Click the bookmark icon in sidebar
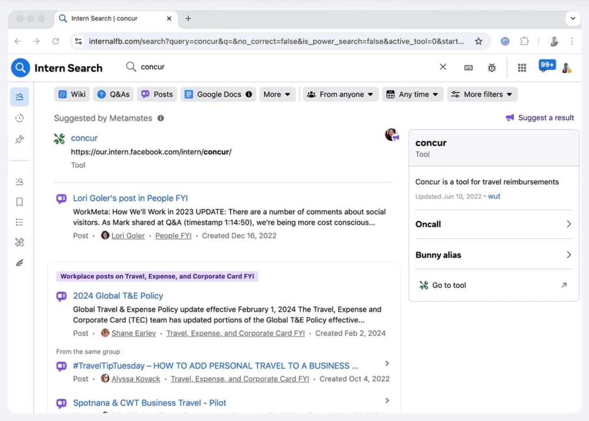This screenshot has height=421, width=589. point(20,202)
